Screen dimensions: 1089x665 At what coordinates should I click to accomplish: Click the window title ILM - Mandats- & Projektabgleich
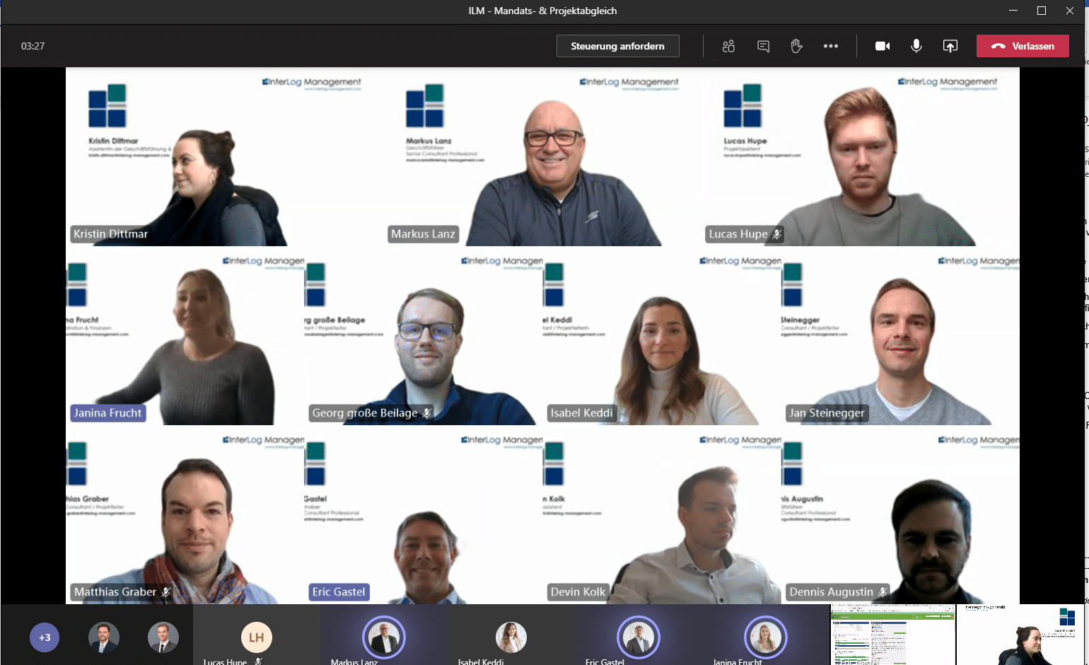542,11
